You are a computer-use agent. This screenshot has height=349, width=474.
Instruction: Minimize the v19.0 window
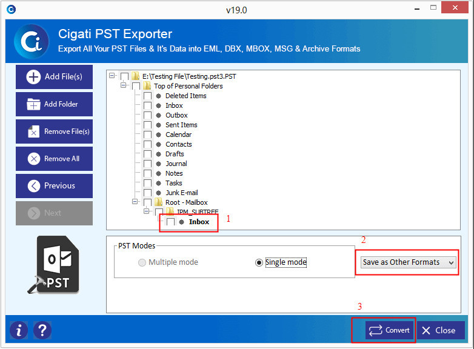pos(417,8)
